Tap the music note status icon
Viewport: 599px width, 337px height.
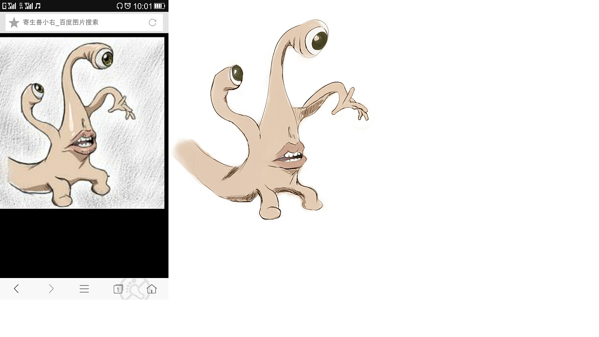(38, 6)
